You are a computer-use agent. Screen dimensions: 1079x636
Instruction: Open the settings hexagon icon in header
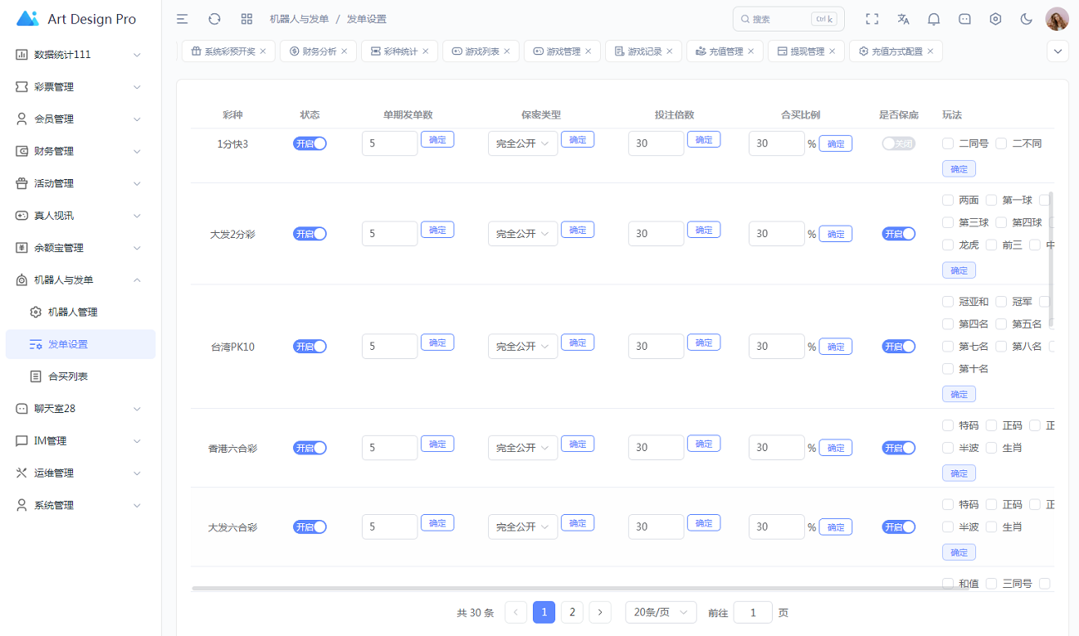(995, 19)
